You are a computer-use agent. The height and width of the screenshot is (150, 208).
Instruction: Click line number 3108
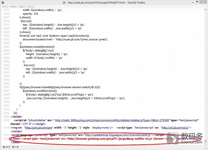[x=6, y=139]
